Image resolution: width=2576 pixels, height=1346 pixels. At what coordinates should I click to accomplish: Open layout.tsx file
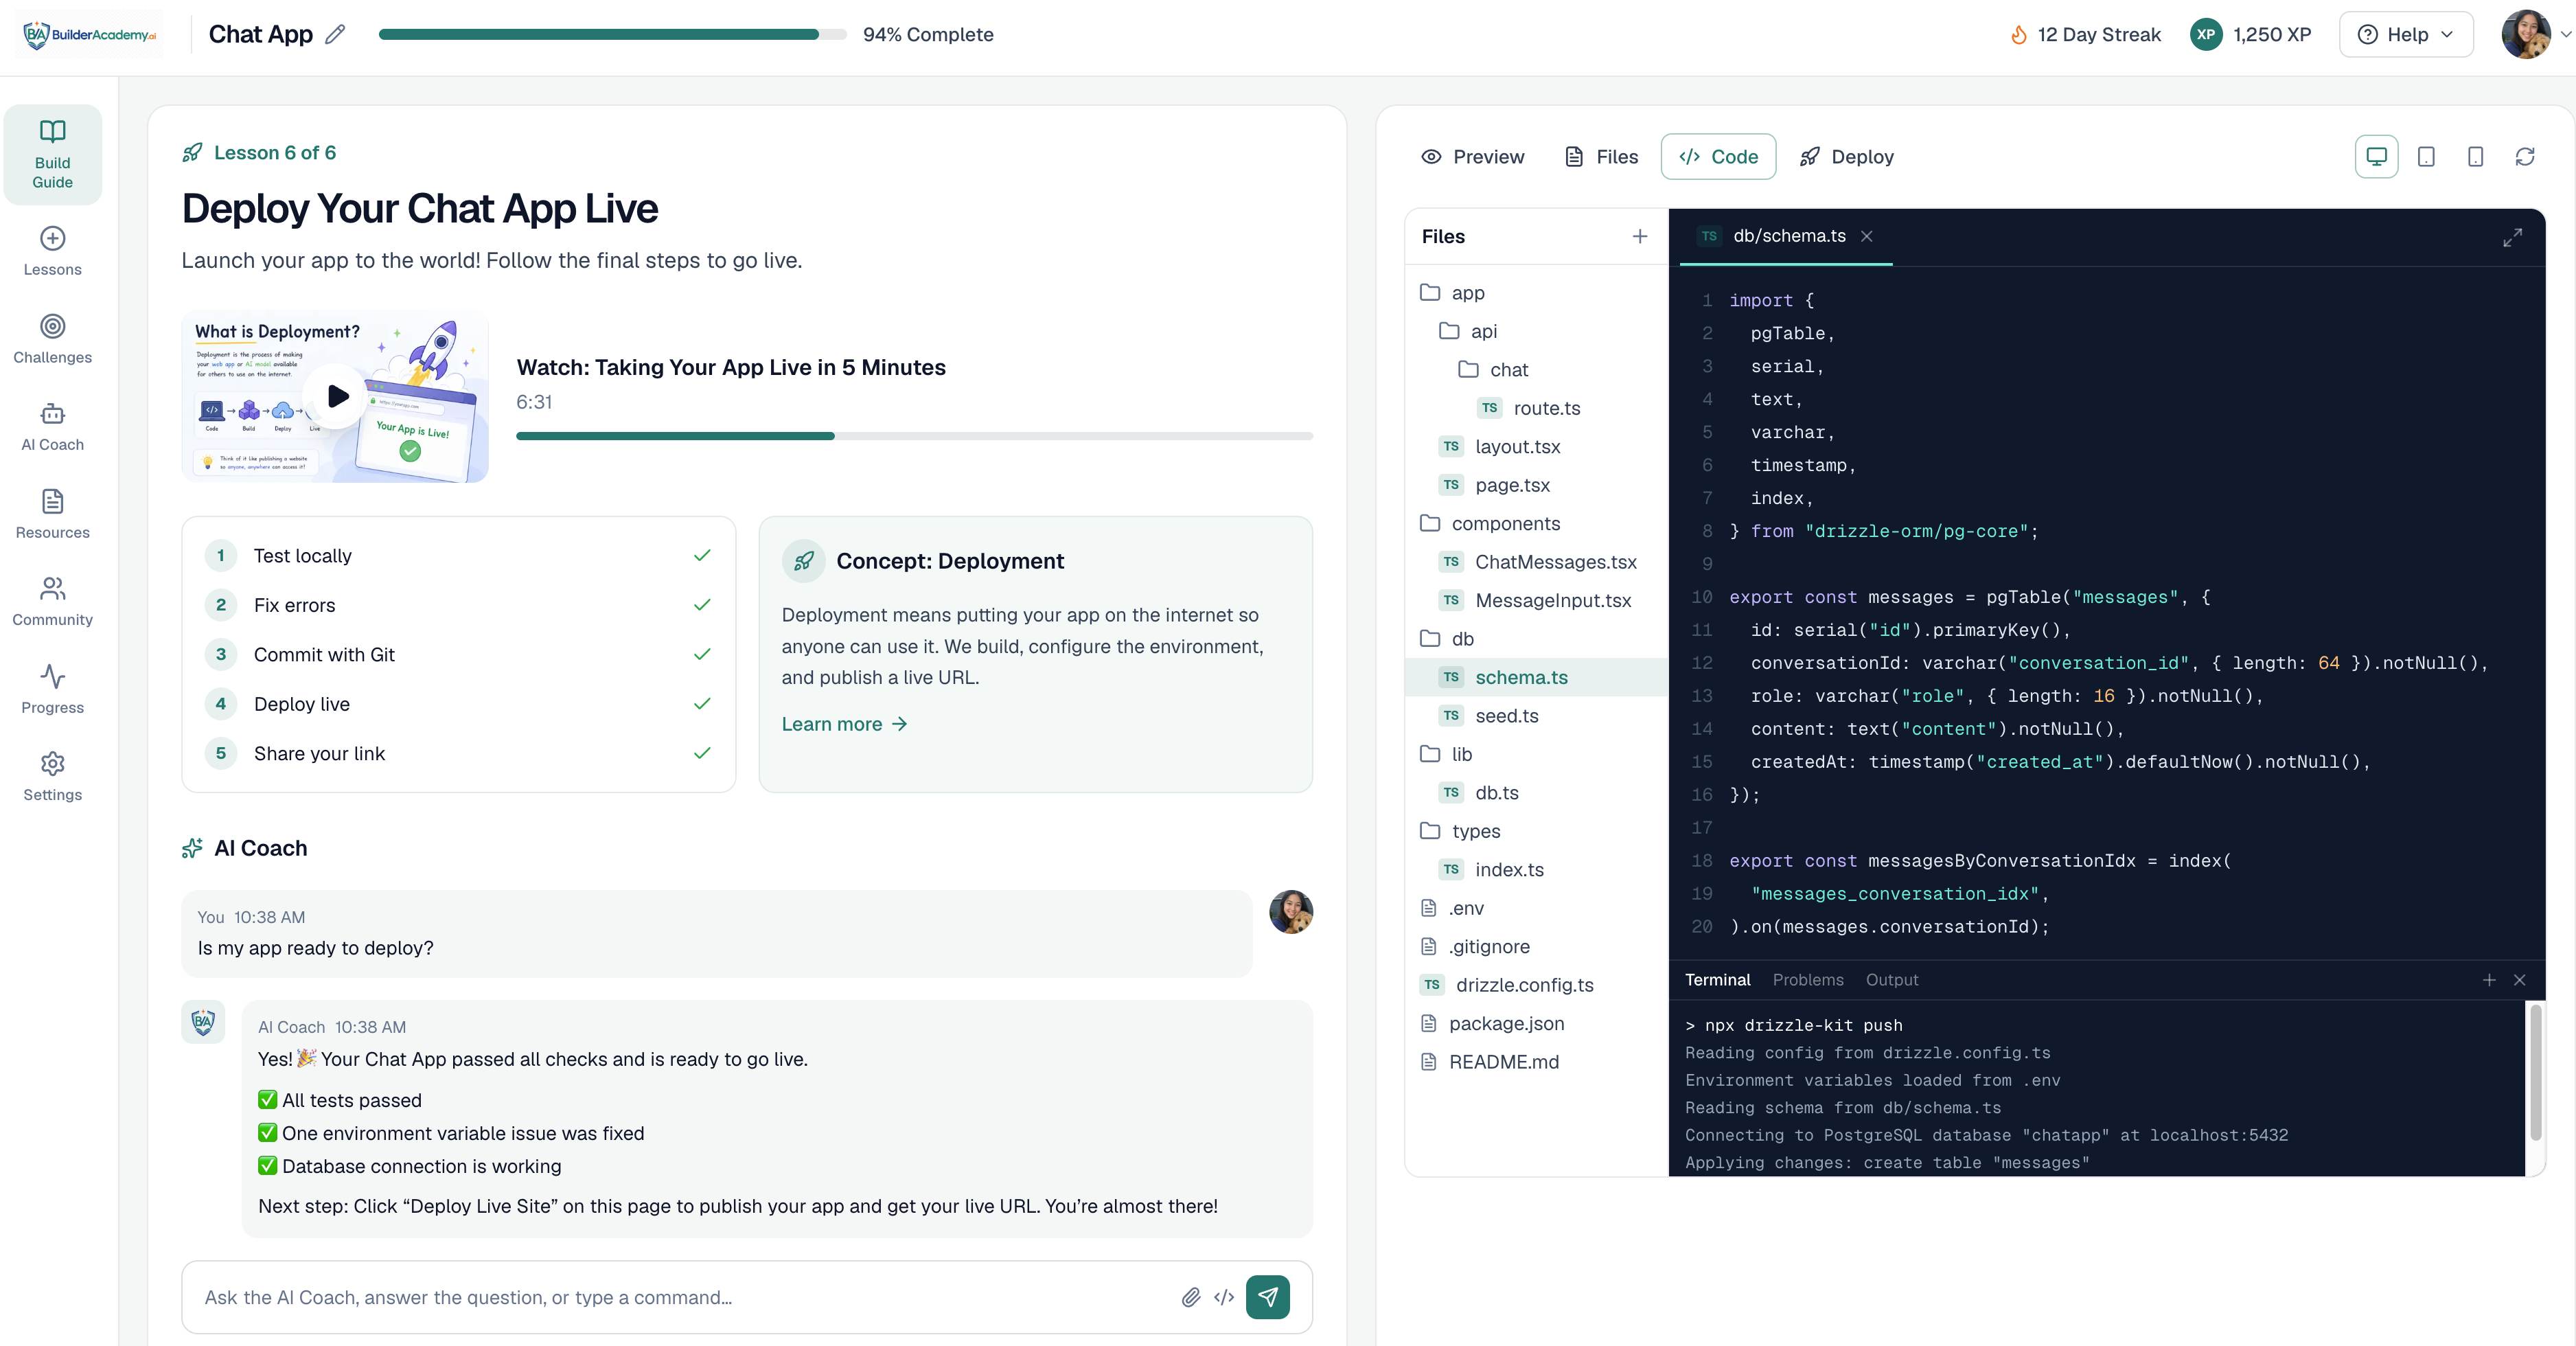(1536, 447)
